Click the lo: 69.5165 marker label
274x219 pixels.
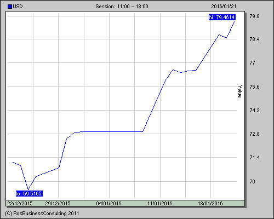tap(29, 193)
